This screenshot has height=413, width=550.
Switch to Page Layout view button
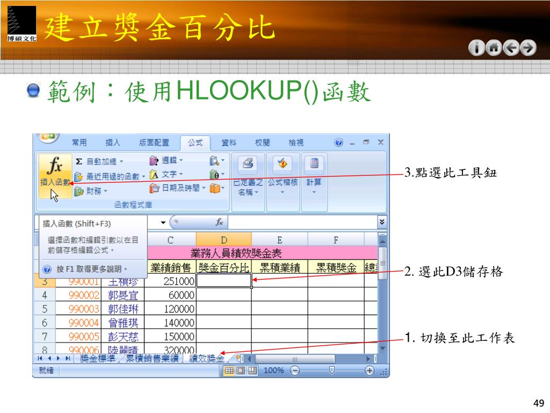pyautogui.click(x=241, y=371)
